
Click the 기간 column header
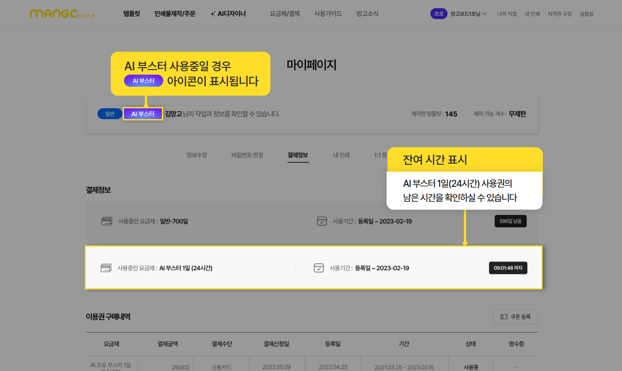coord(404,344)
